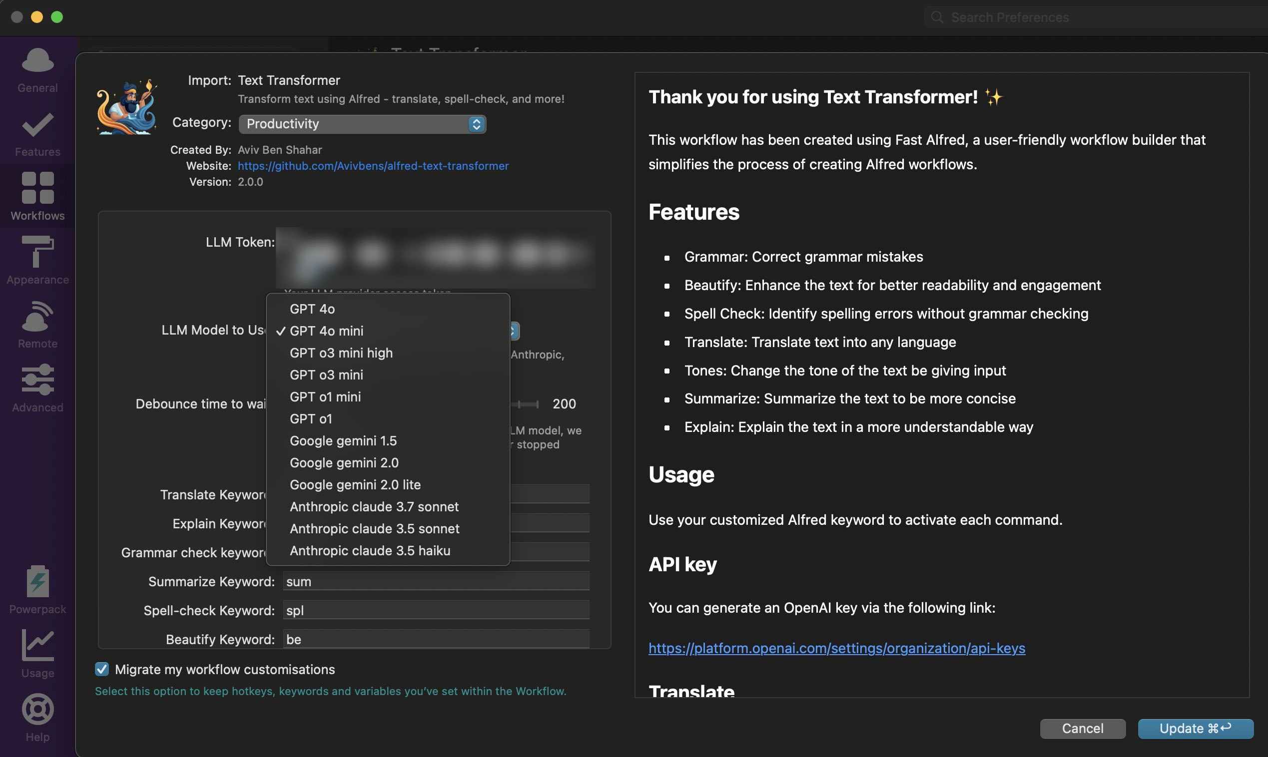
Task: Open the Help section
Action: [37, 718]
